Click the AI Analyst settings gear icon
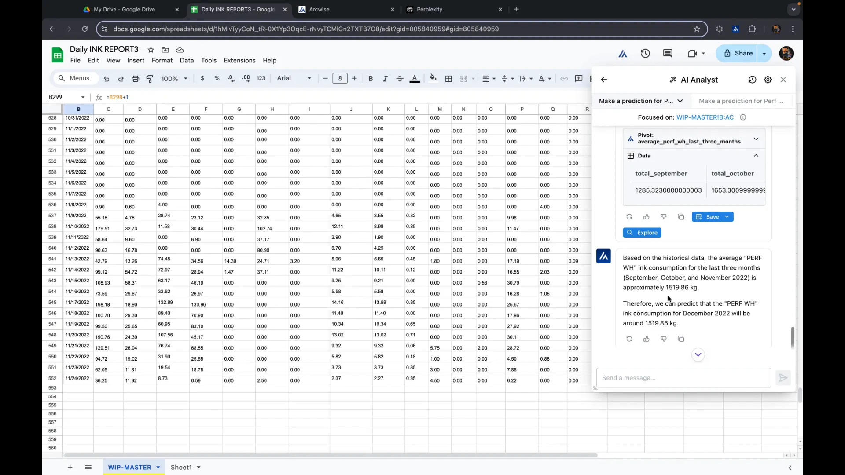The image size is (845, 475). pos(768,80)
